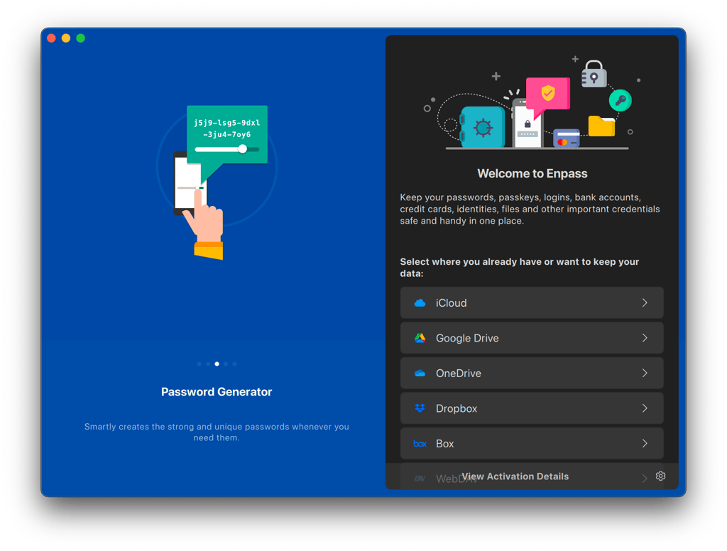Image resolution: width=727 pixels, height=551 pixels.
Task: Choose Dropbox as data location
Action: (532, 408)
